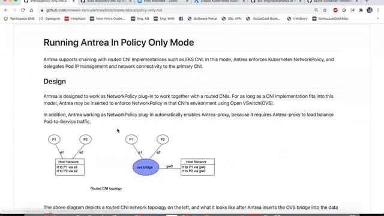Click the 'Design' section heading
The height and width of the screenshot is (216, 384).
tap(55, 82)
